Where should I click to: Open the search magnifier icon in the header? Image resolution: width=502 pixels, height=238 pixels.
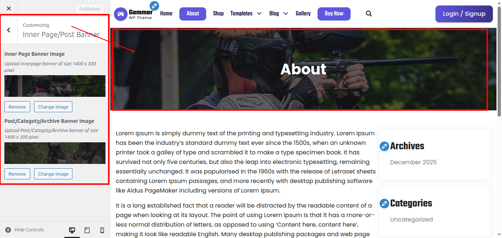coord(369,14)
